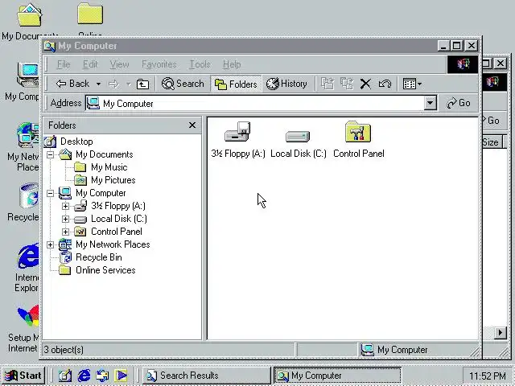Image resolution: width=515 pixels, height=386 pixels.
Task: Expand the 3½ Floppy (A:) tree node
Action: 65,206
